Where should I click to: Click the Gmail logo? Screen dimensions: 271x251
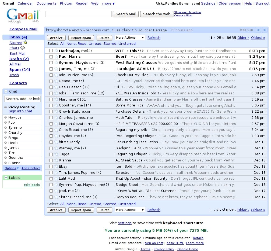tap(23, 16)
